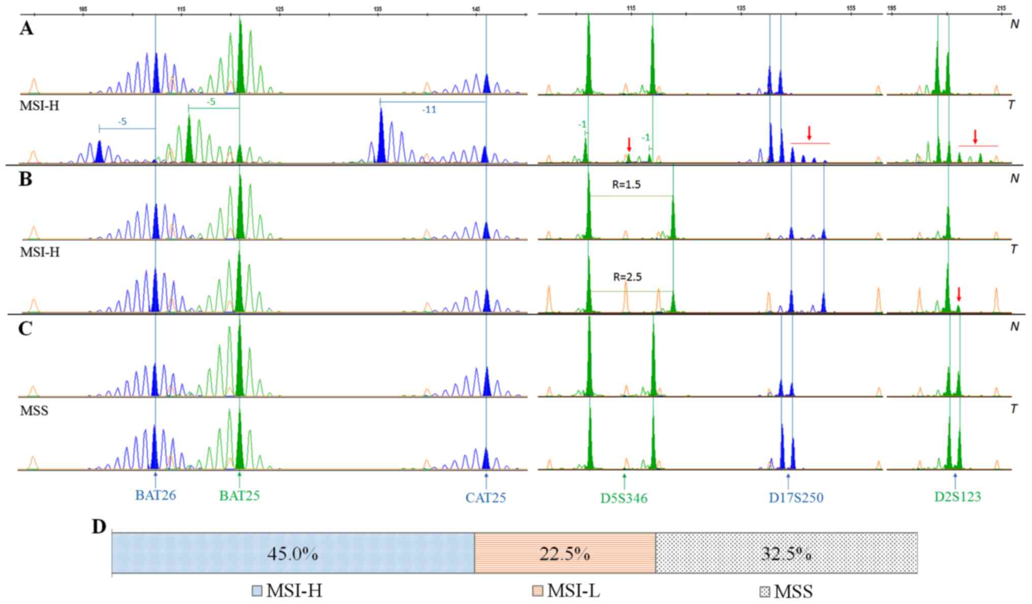This screenshot has width=1032, height=604.
Task: Click the D2S123 marker label
Action: tap(957, 496)
